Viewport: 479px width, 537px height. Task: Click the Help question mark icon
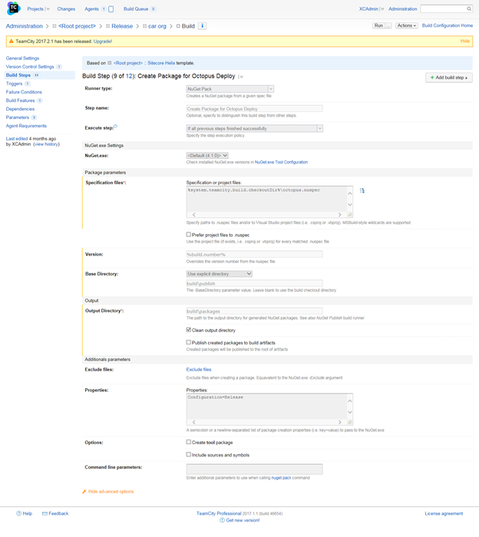[18, 513]
